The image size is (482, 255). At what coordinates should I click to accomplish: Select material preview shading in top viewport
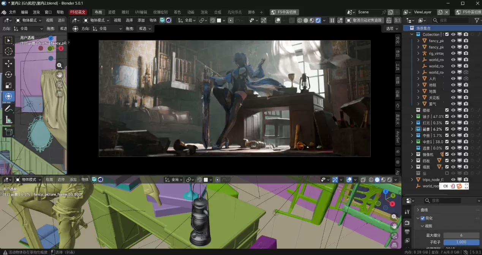pyautogui.click(x=312, y=20)
